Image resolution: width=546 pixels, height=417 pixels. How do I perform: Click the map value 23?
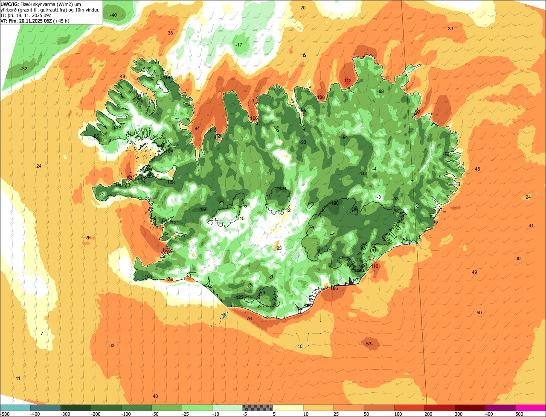279,248
